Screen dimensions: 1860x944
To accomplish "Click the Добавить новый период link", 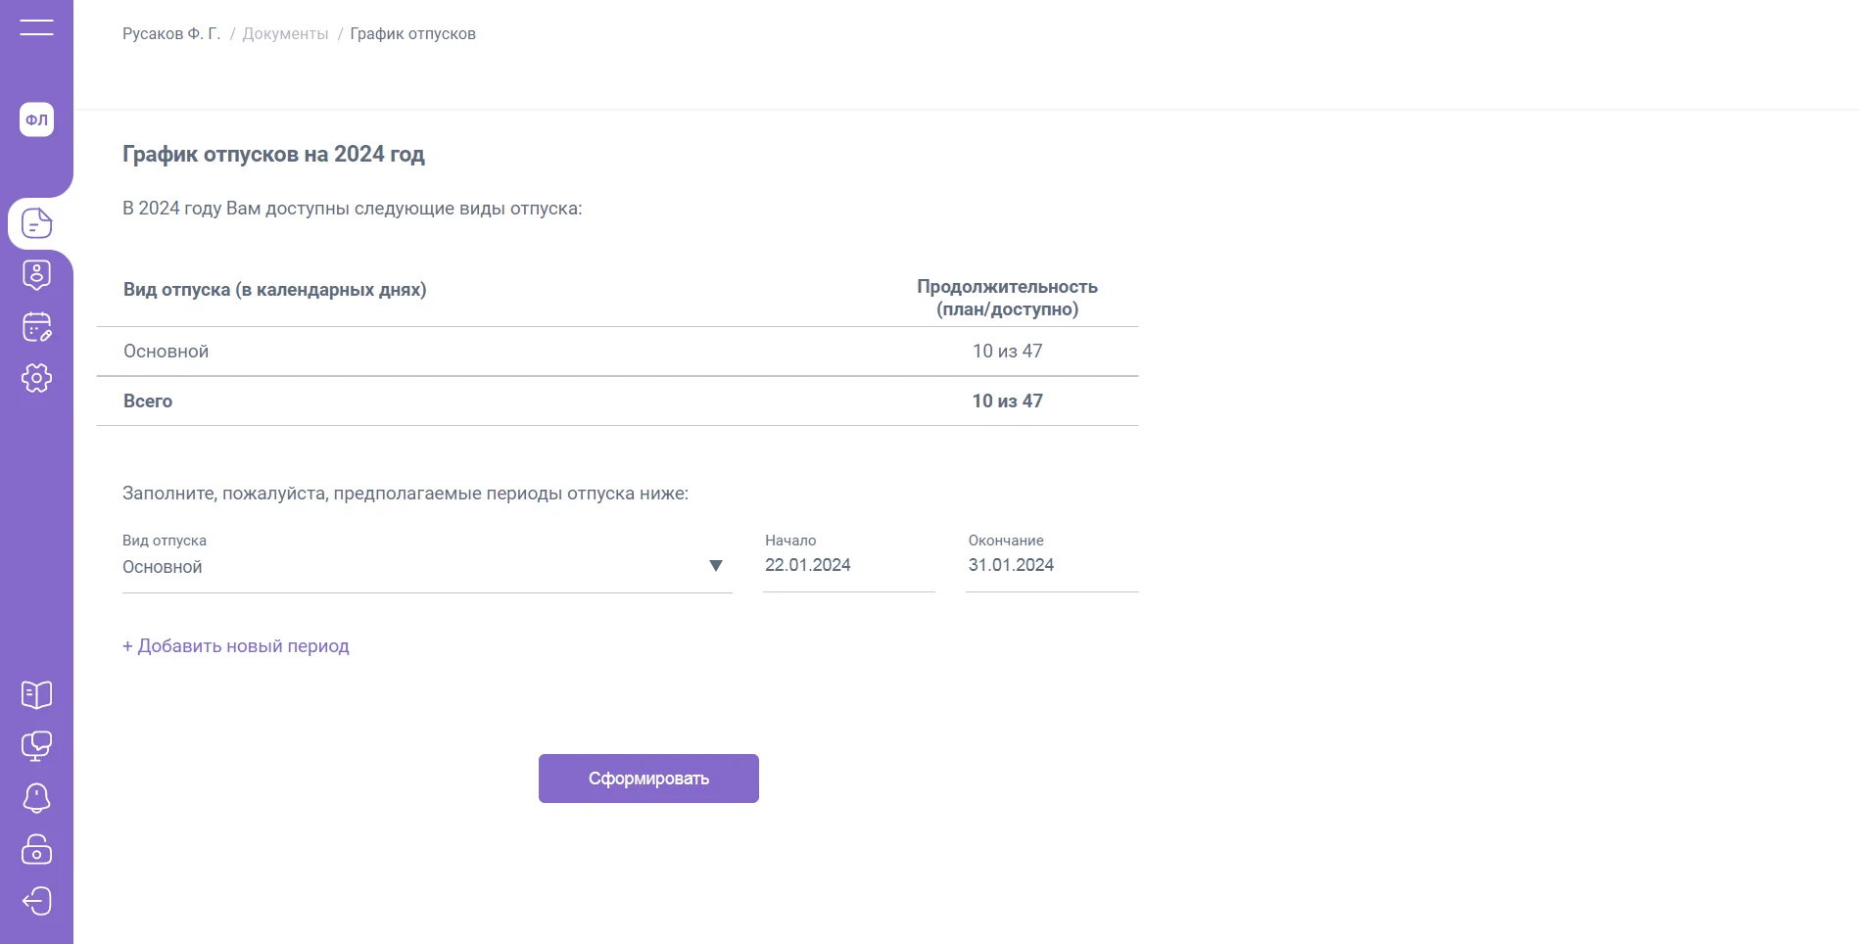I will 236,646.
